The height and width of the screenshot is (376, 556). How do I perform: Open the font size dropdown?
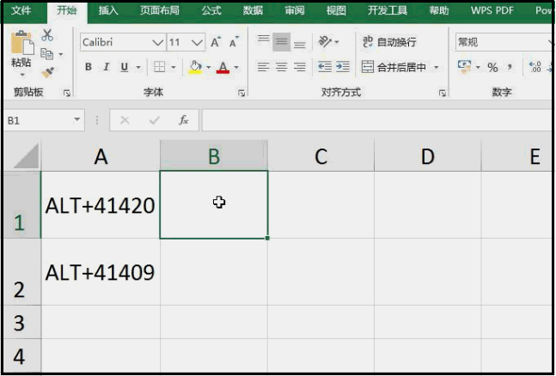(x=198, y=42)
